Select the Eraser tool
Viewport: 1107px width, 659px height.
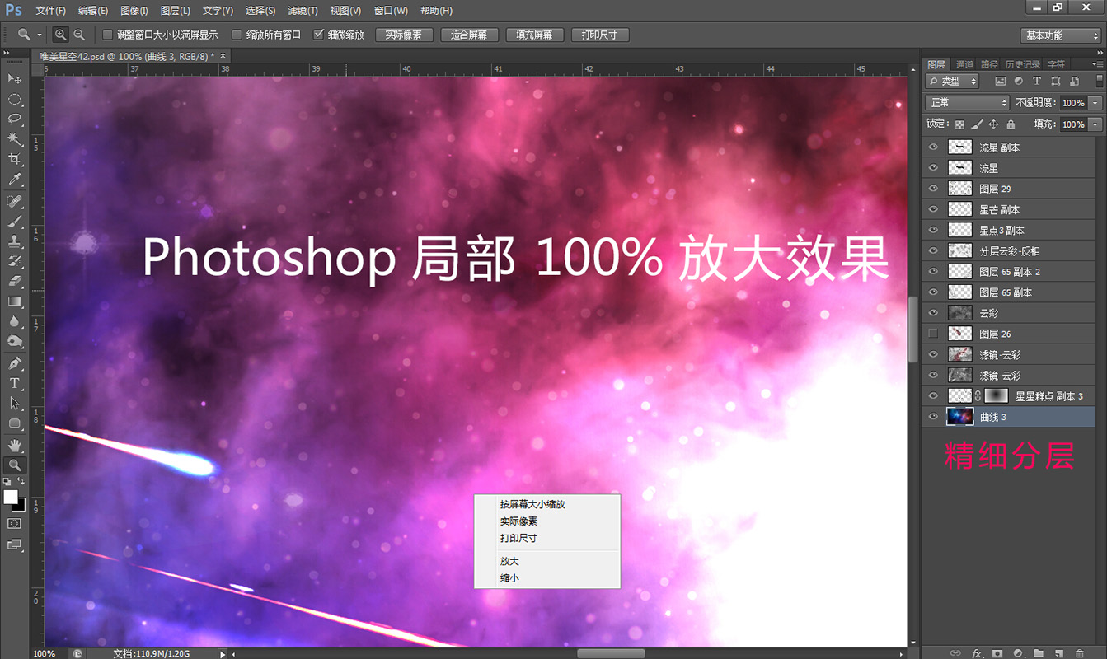15,282
